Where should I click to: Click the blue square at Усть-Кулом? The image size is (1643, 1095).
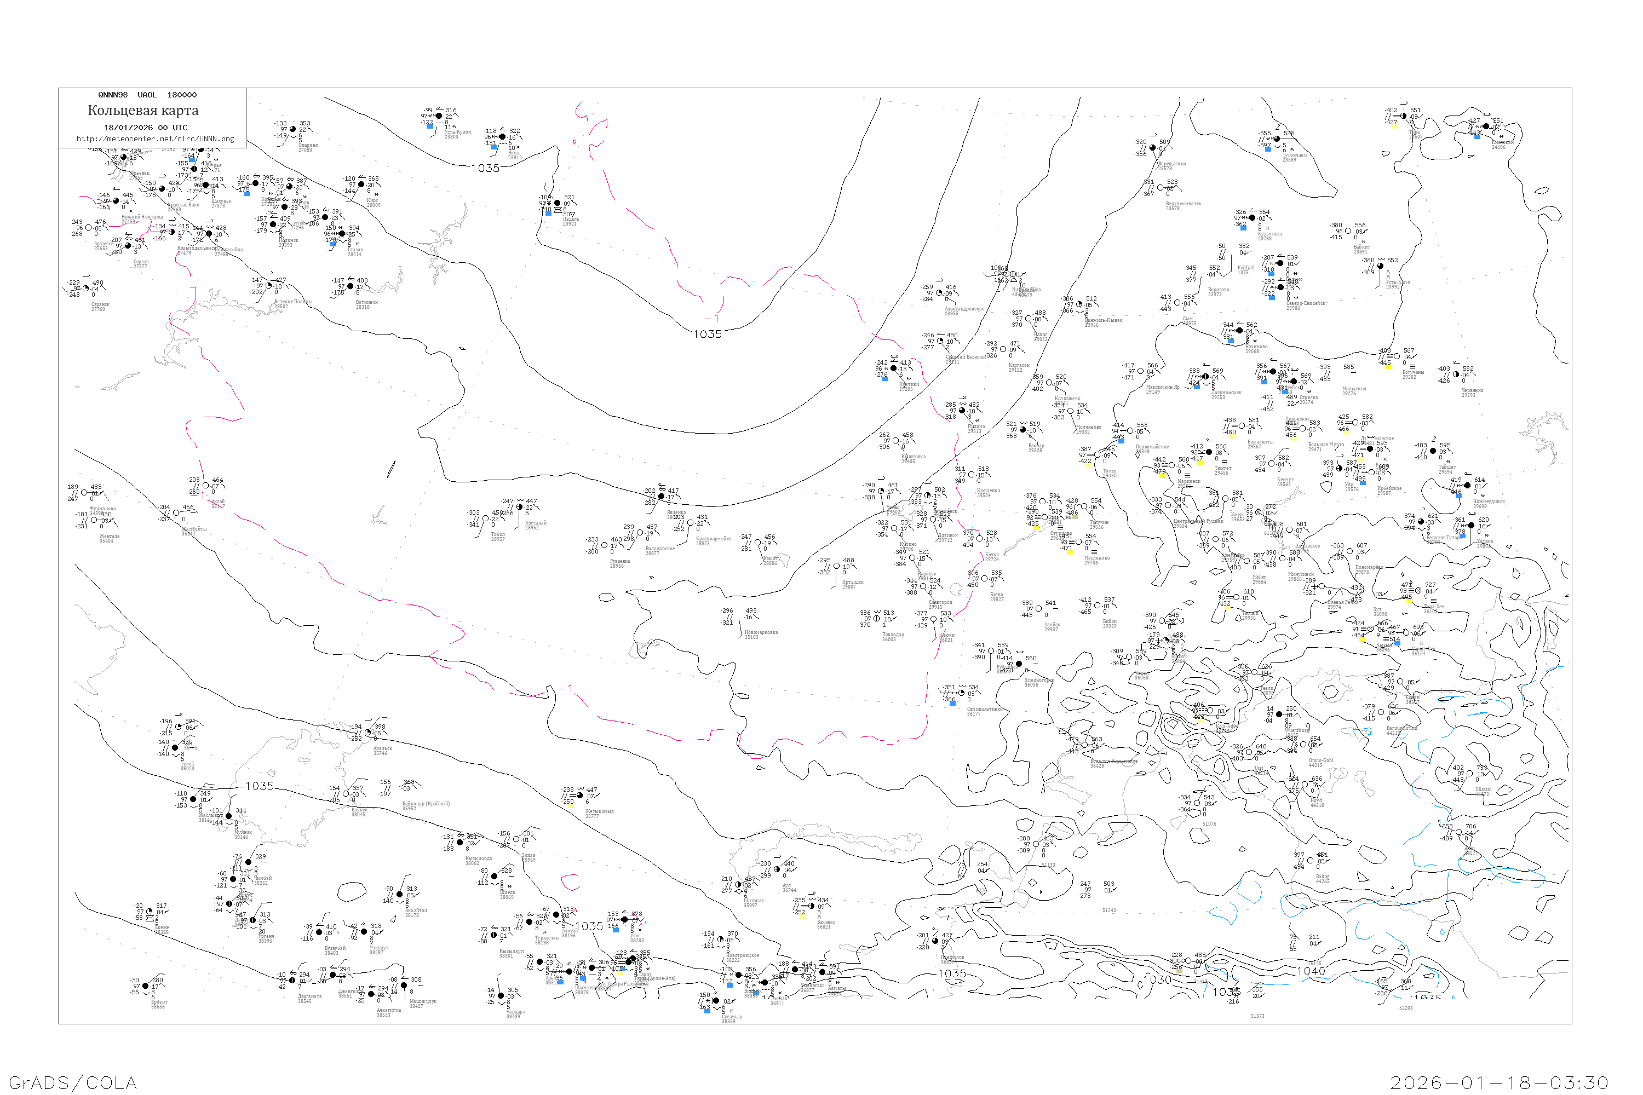[x=430, y=126]
